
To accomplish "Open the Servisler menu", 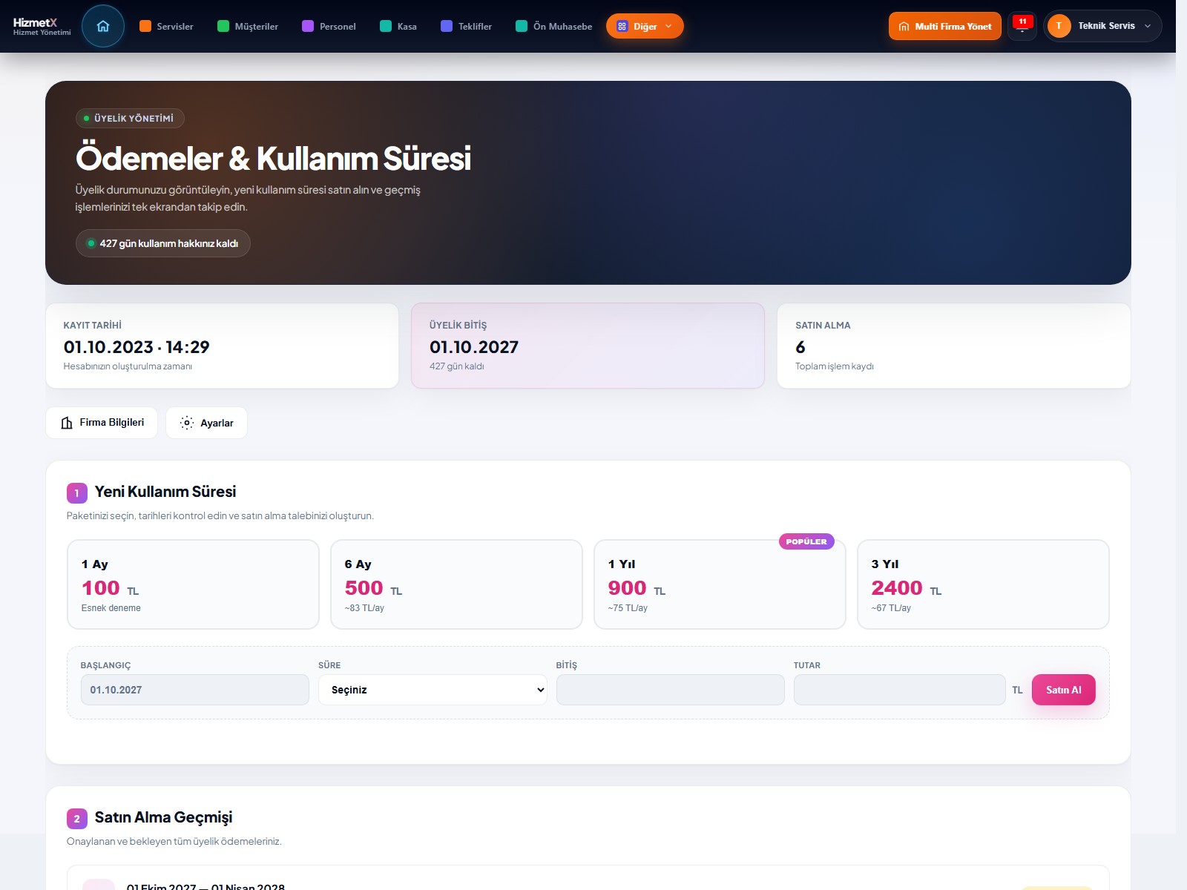I will point(166,26).
